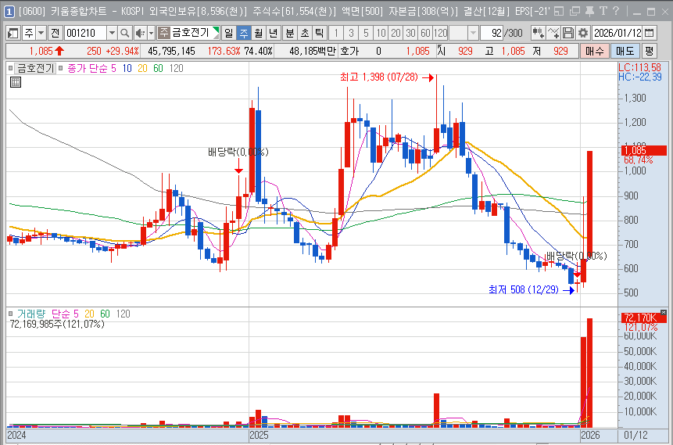673x445 pixels.
Task: Click the date field 2026/01/12
Action: pos(618,33)
